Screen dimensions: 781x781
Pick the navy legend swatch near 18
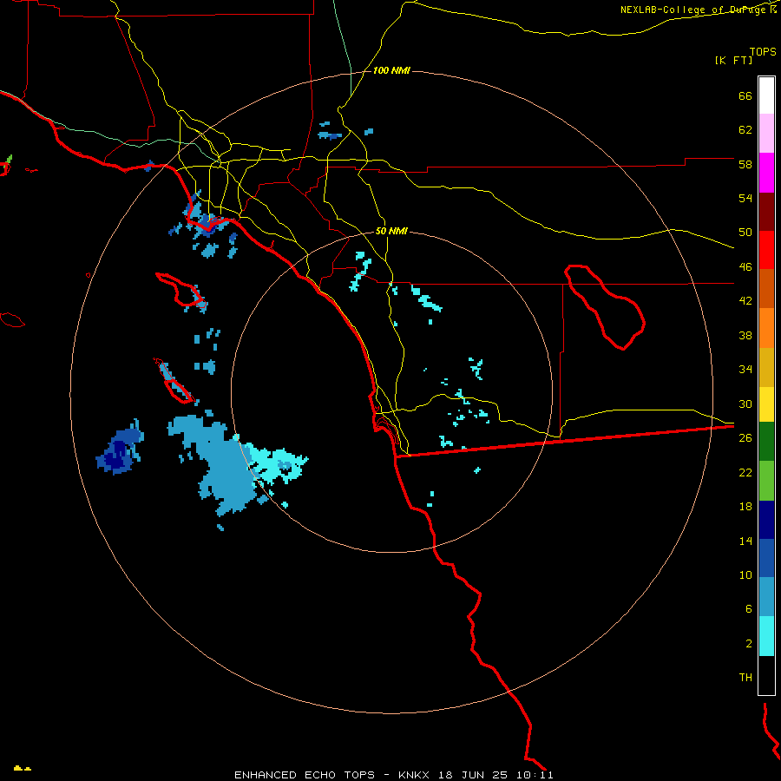766,520
